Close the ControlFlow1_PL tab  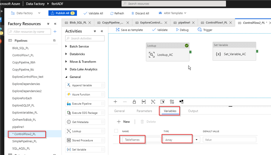tap(231, 23)
